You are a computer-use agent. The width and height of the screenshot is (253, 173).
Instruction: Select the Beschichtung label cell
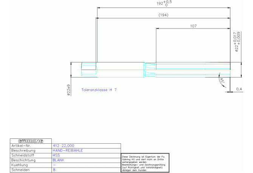31,160
